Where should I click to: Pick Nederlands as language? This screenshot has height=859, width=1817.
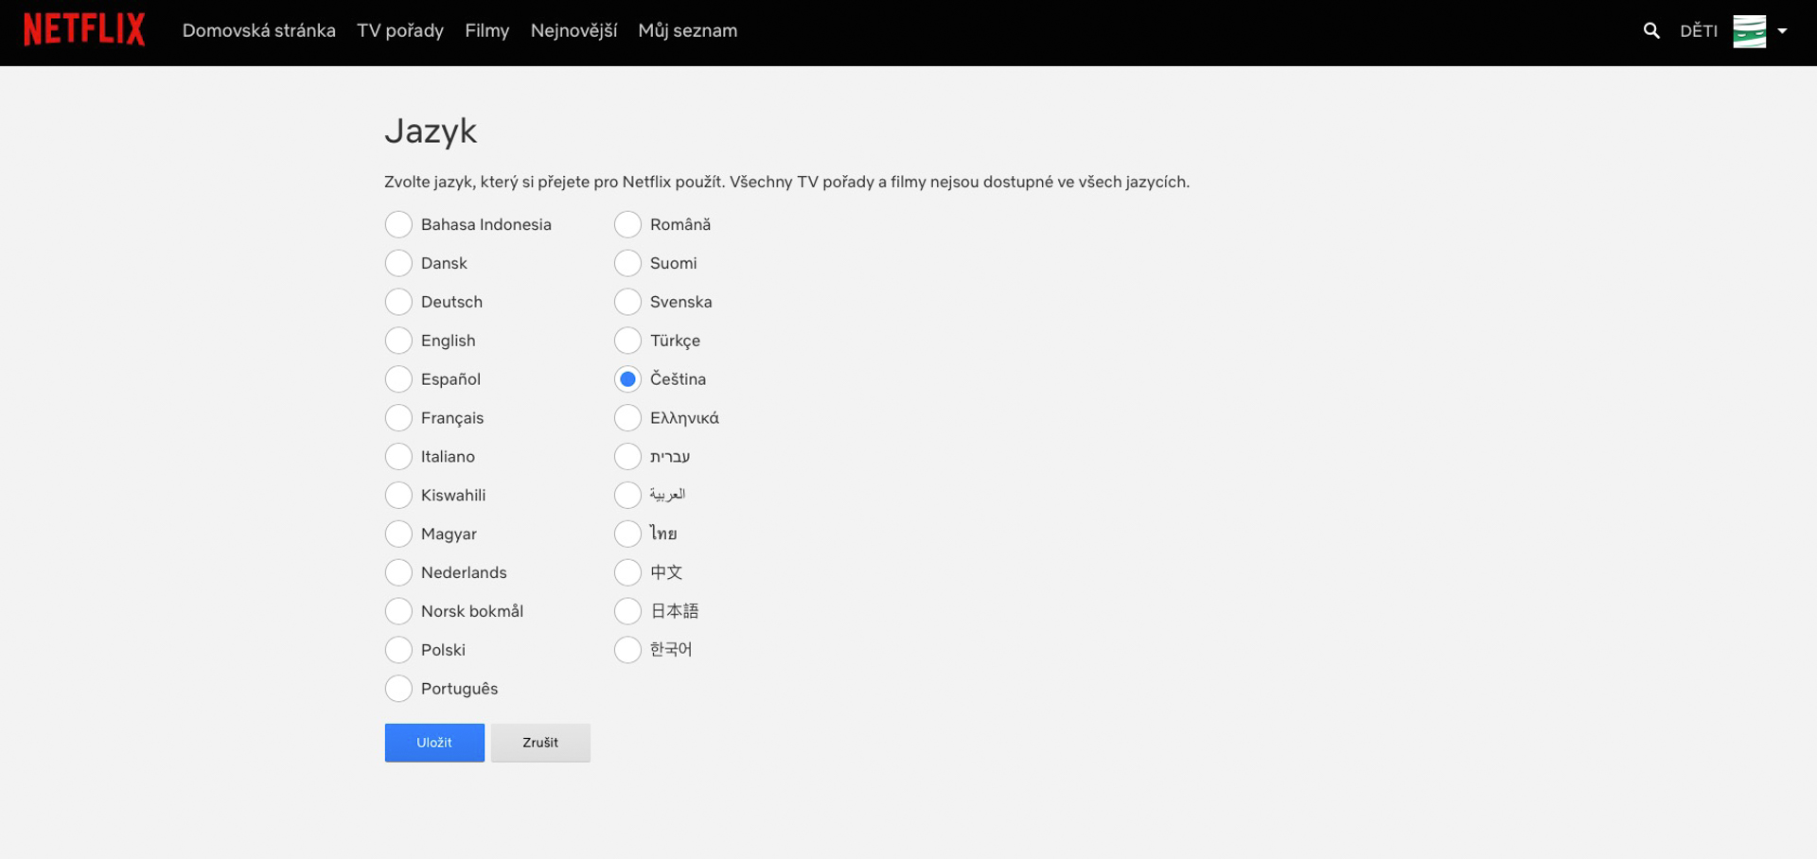click(x=398, y=573)
